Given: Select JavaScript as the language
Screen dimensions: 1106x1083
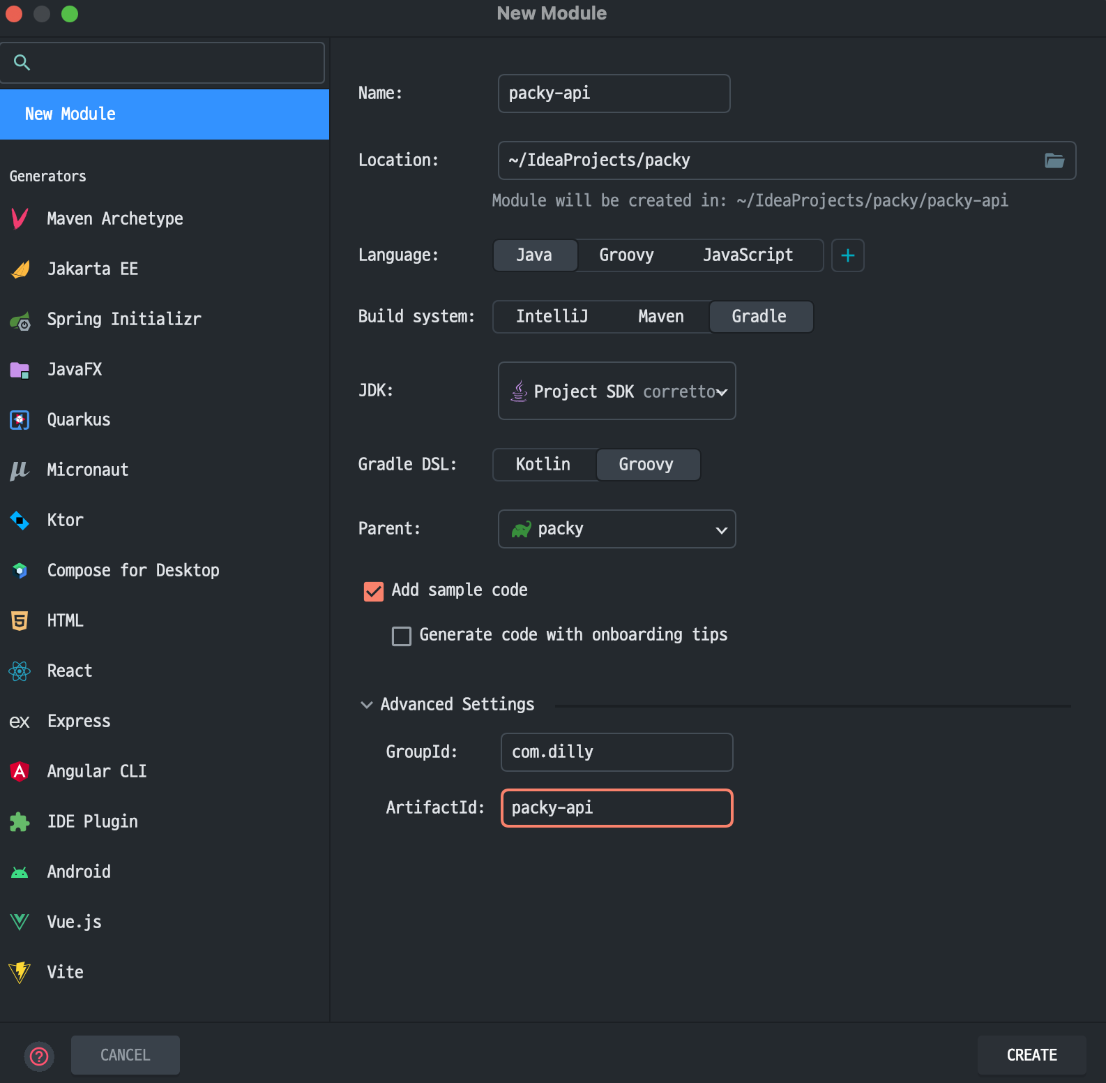Looking at the screenshot, I should 748,255.
